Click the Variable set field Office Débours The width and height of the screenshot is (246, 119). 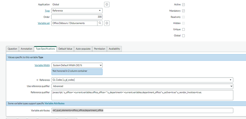coord(74,23)
